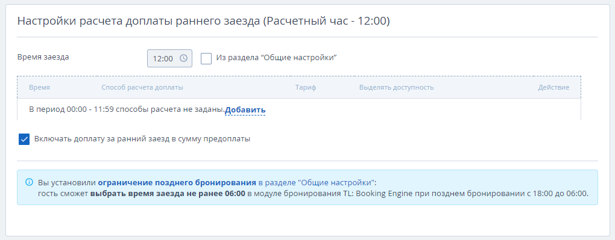Click the clock icon in the check-in time field
The width and height of the screenshot is (615, 240).
pyautogui.click(x=183, y=58)
